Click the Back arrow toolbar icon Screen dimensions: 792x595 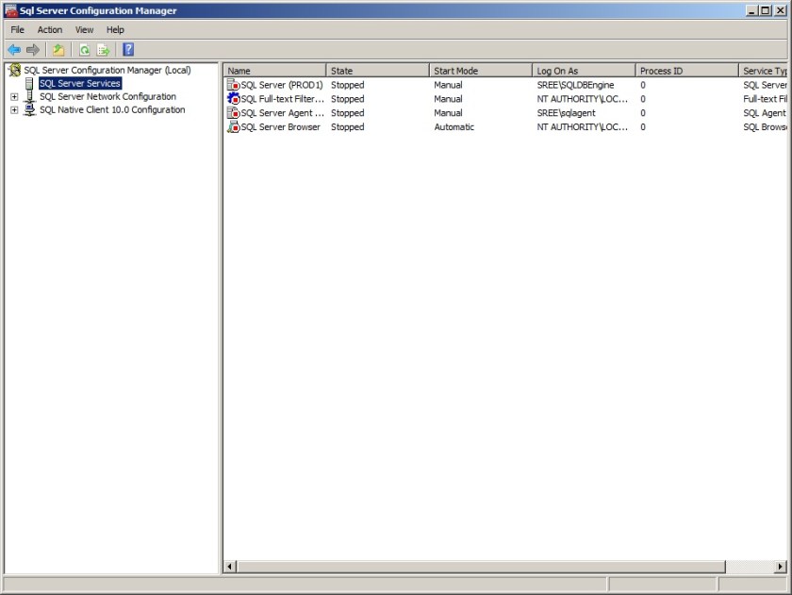[13, 50]
